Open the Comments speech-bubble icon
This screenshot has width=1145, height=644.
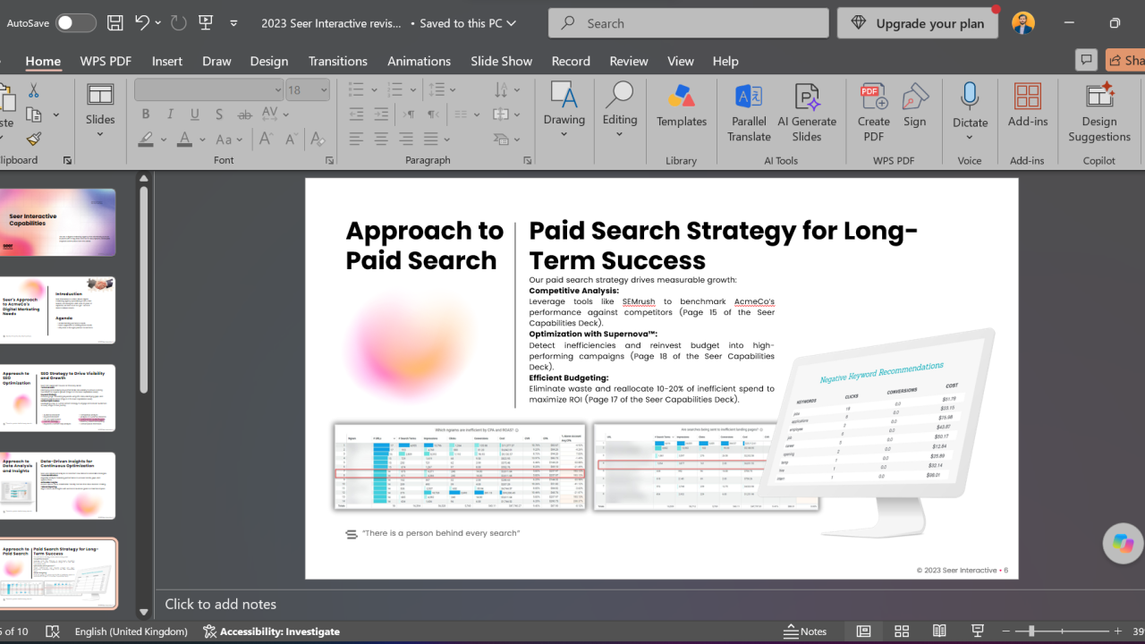coord(1087,60)
